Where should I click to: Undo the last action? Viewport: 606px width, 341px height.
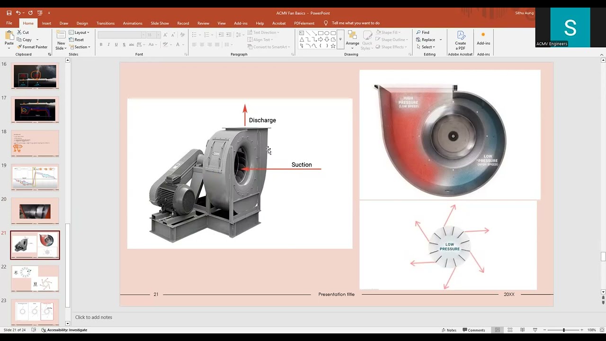(18, 13)
